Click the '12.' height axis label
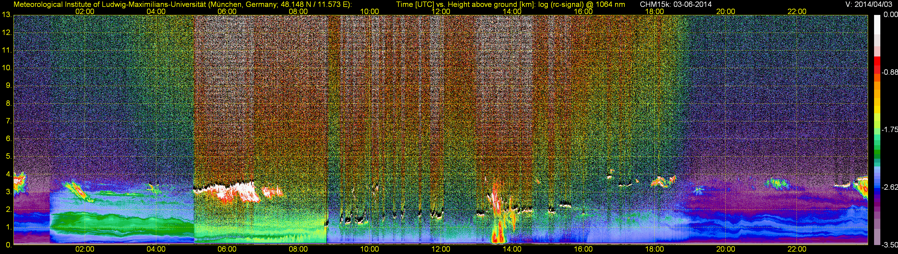 [x=7, y=33]
